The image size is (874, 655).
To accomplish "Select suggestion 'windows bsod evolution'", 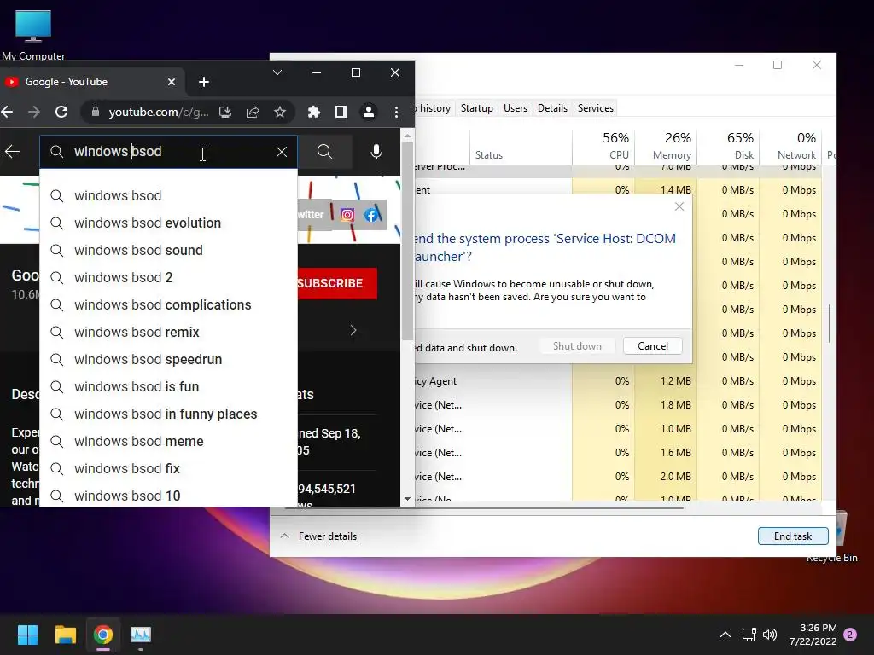I will click(x=168, y=223).
